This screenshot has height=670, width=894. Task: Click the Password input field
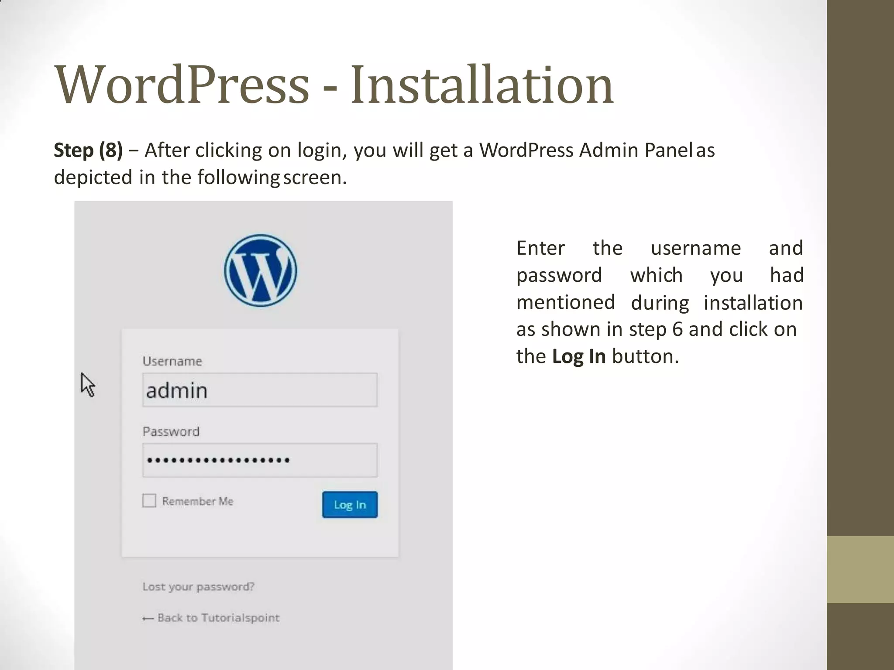[260, 460]
